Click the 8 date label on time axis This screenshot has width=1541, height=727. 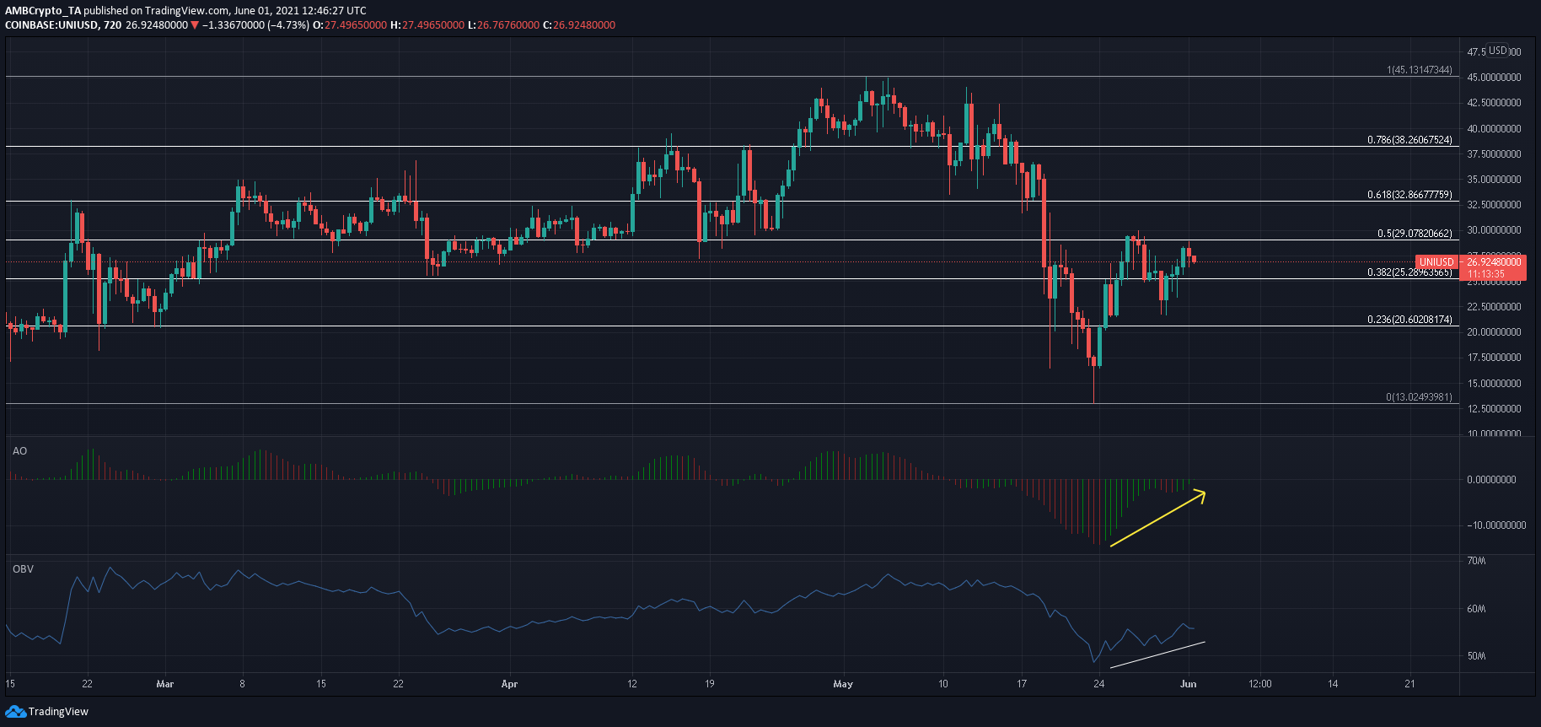click(x=243, y=684)
